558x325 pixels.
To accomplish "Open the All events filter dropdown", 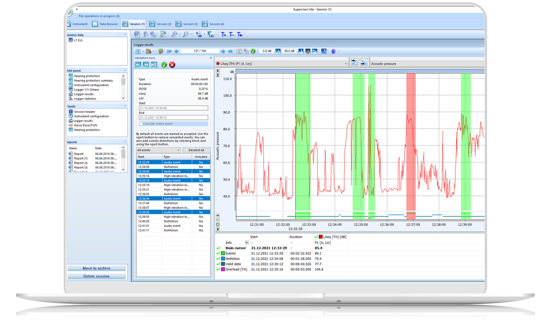I will click(x=159, y=150).
